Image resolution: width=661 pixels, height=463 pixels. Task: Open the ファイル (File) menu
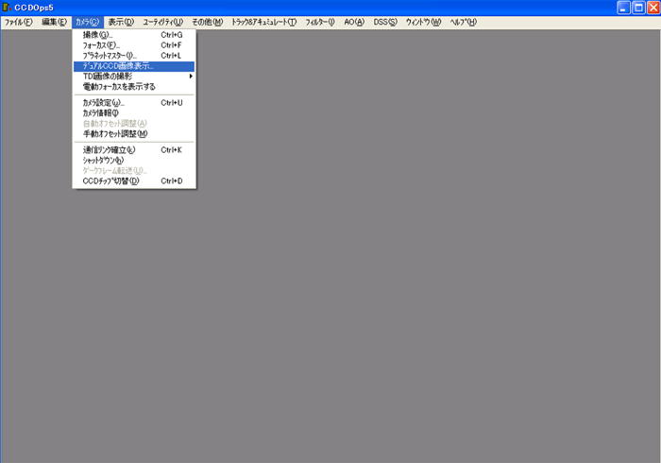pos(18,22)
